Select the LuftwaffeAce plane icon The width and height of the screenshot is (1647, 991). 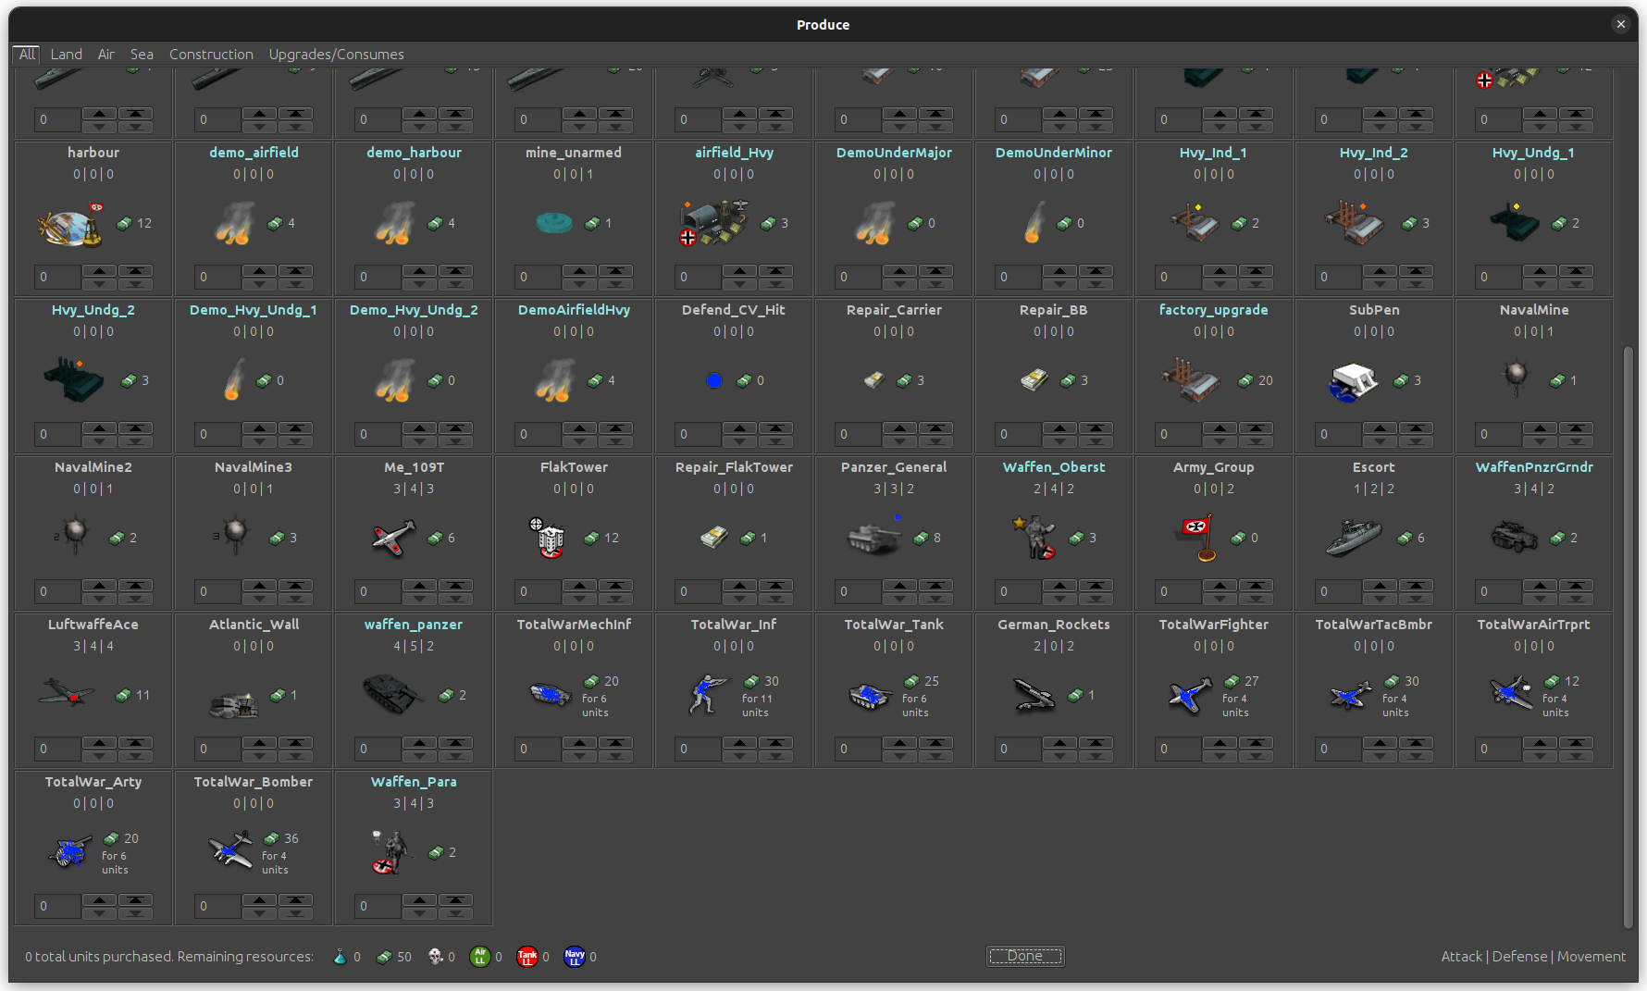[66, 692]
